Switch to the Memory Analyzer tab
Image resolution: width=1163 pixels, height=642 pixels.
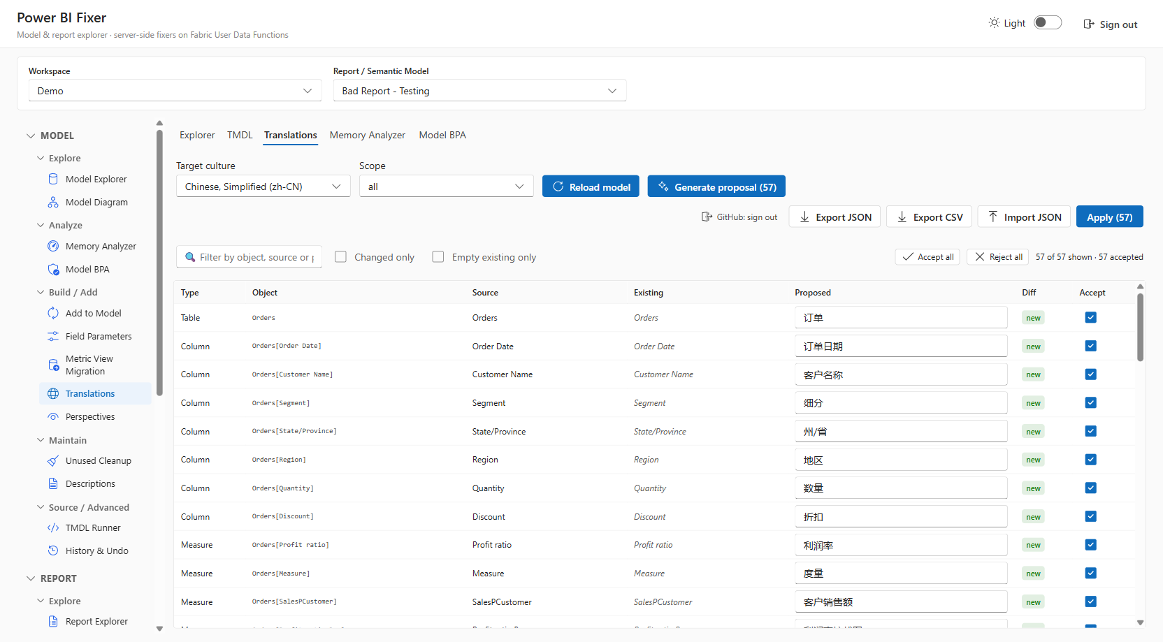click(x=367, y=135)
